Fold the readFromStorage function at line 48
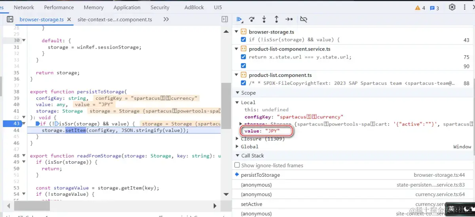The width and height of the screenshot is (475, 217). (24, 156)
